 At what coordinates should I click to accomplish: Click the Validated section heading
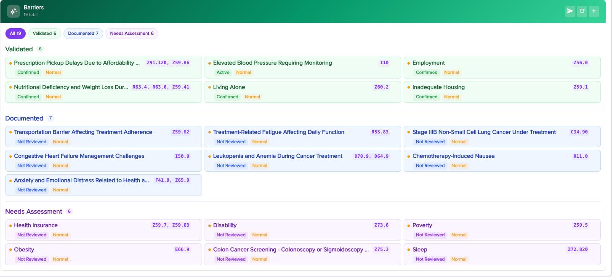(19, 49)
